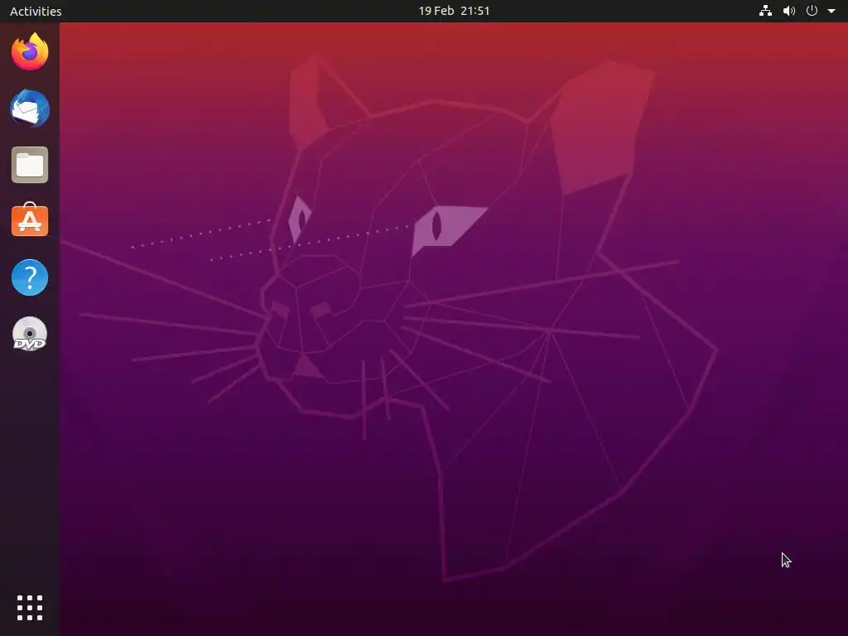Open the Help icon in dock
Screen dimensions: 848x636
click(30, 277)
